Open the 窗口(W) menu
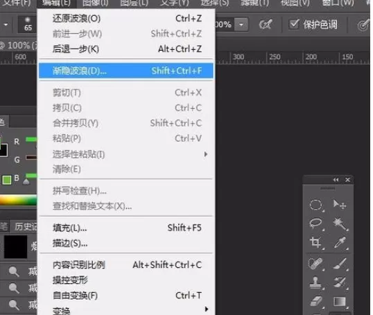 click(x=338, y=3)
